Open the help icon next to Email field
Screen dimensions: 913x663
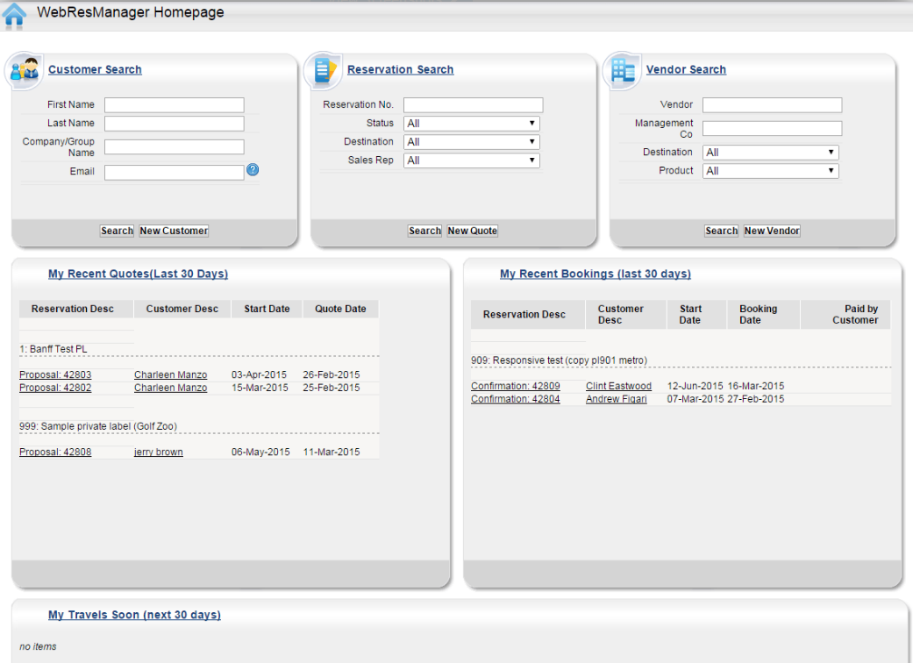coord(253,170)
